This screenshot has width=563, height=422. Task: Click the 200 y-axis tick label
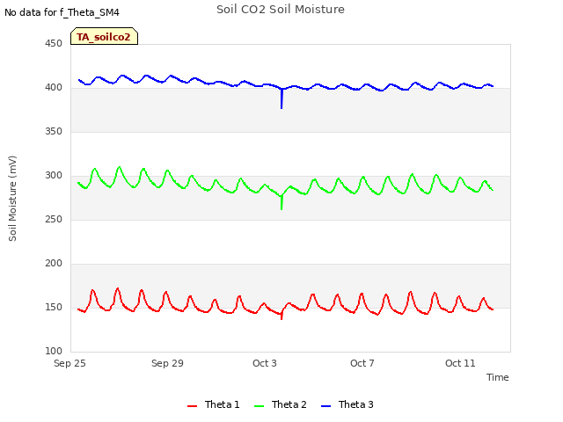pyautogui.click(x=54, y=264)
